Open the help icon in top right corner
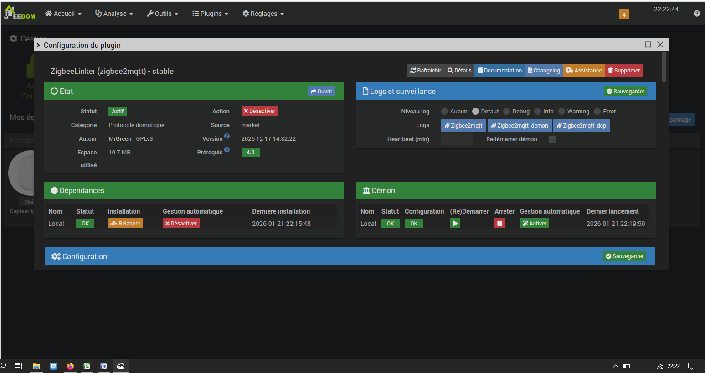This screenshot has width=705, height=373. 696,14
